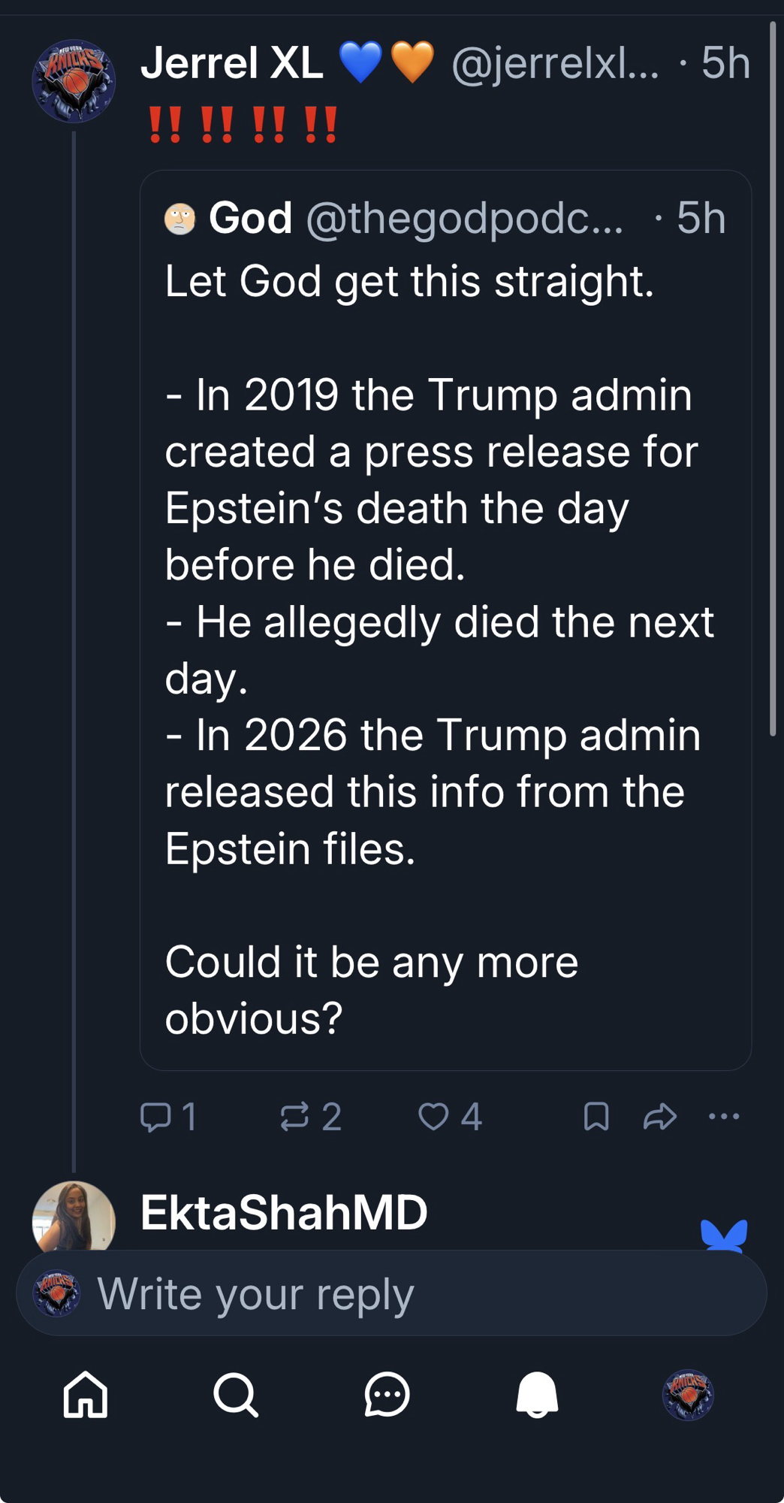Open your profile from bottom navigation avatar
This screenshot has width=784, height=1503.
point(688,1395)
